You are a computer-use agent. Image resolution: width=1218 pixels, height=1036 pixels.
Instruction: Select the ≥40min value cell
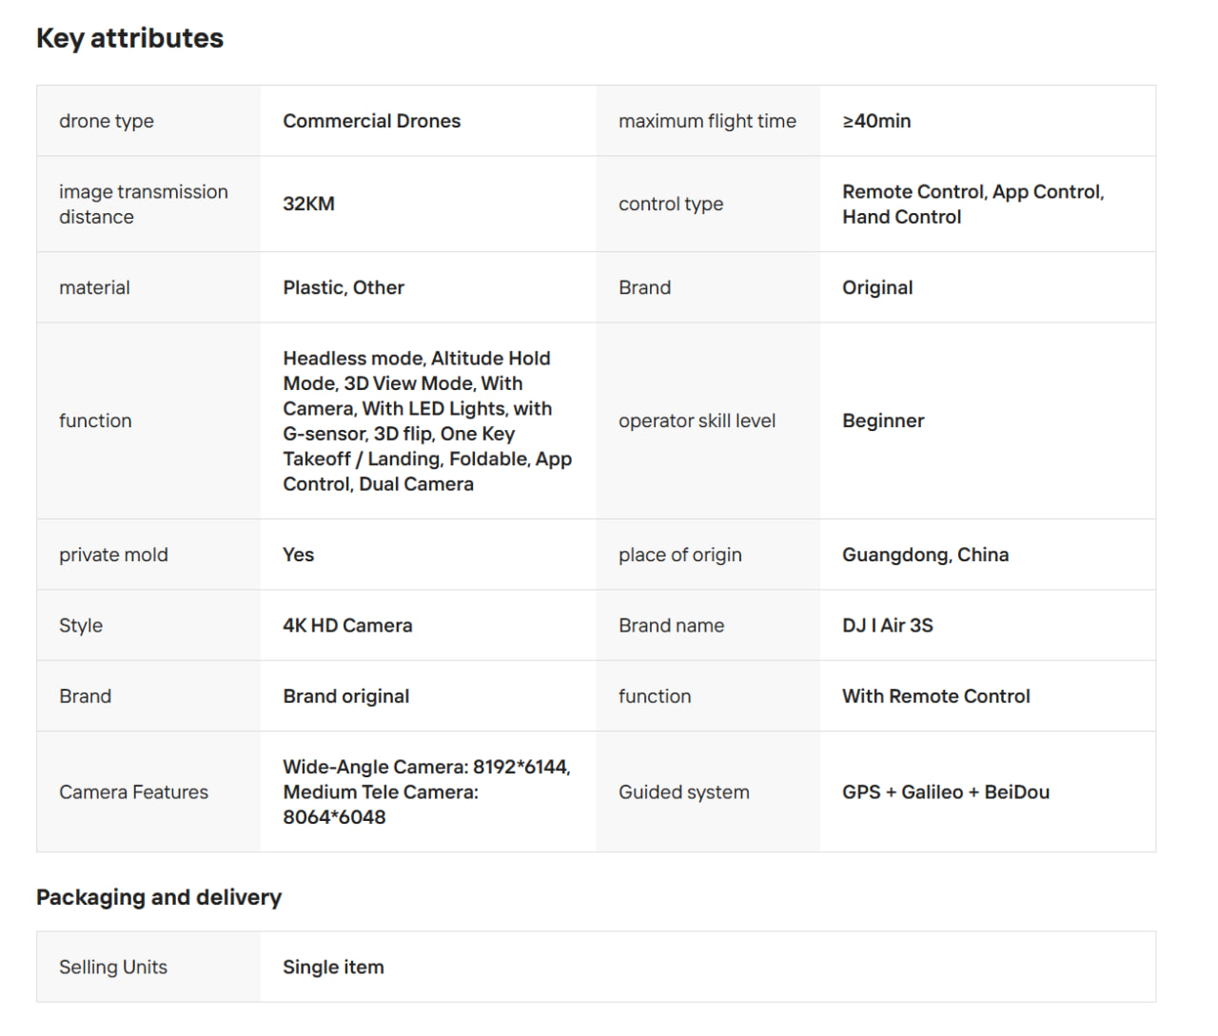coord(876,121)
